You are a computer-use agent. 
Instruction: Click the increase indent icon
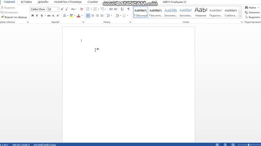(116, 9)
